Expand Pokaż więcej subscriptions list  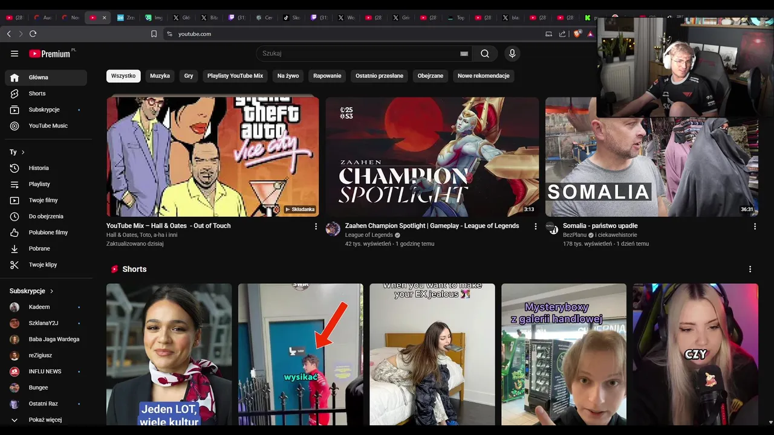pos(46,420)
